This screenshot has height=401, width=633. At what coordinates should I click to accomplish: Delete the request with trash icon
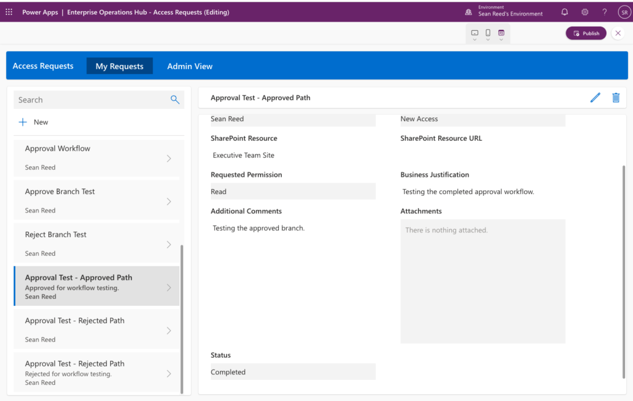pos(616,98)
